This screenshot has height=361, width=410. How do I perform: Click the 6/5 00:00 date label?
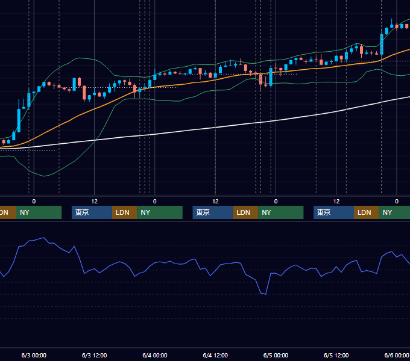click(x=276, y=355)
